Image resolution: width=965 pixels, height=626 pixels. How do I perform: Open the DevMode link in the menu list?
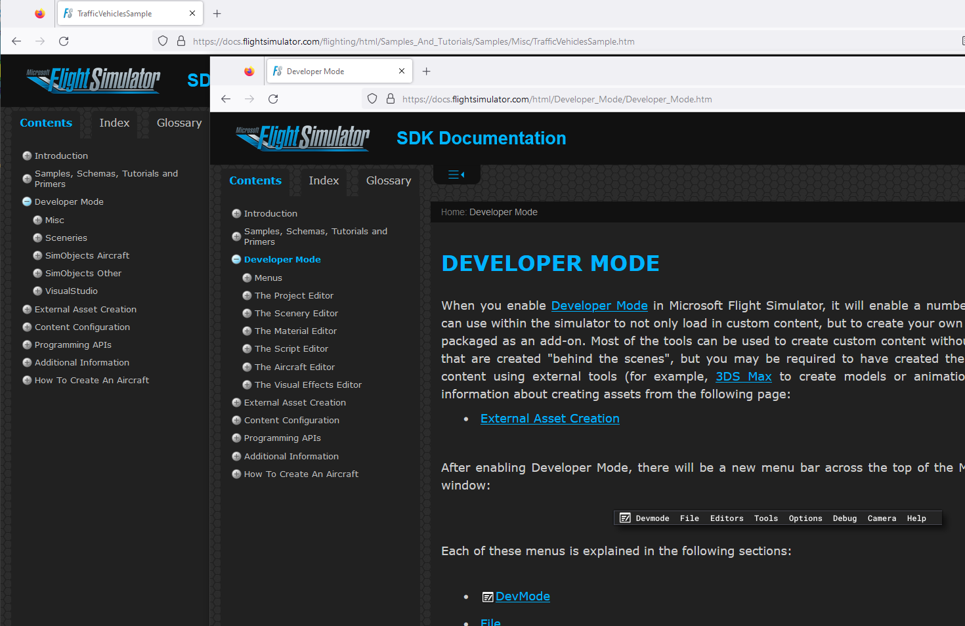(x=523, y=596)
